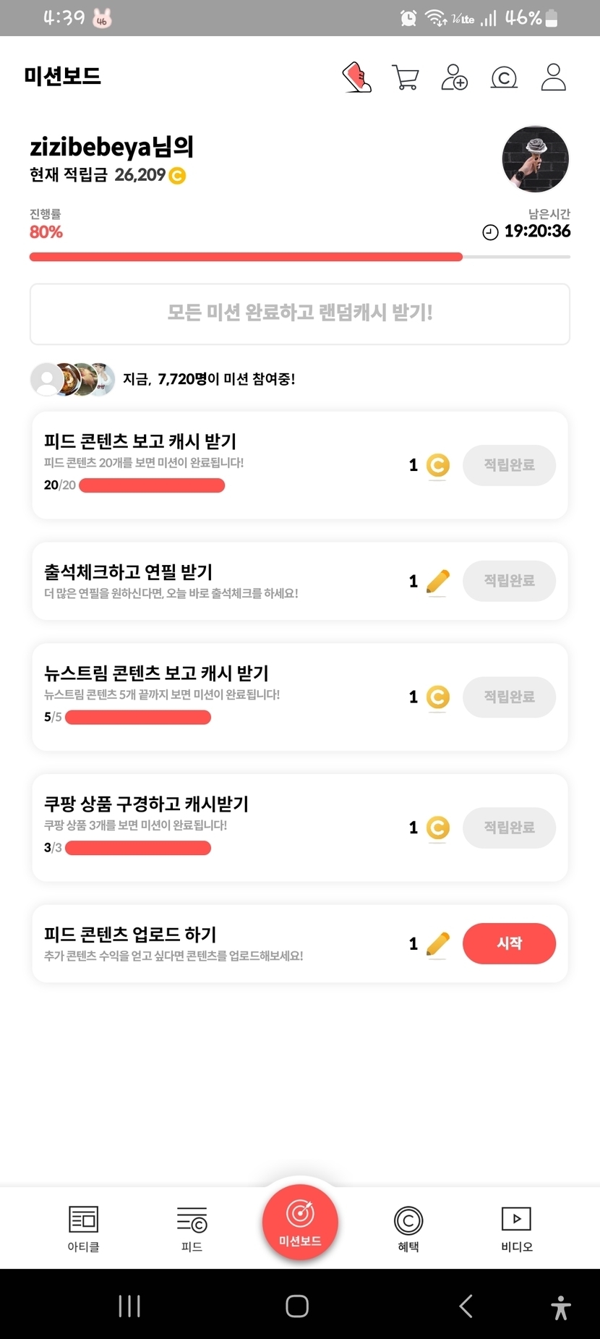The width and height of the screenshot is (600, 1339).
Task: Tap 모든 미션 완료하고 랜덤캐시 받기 button
Action: (x=300, y=313)
